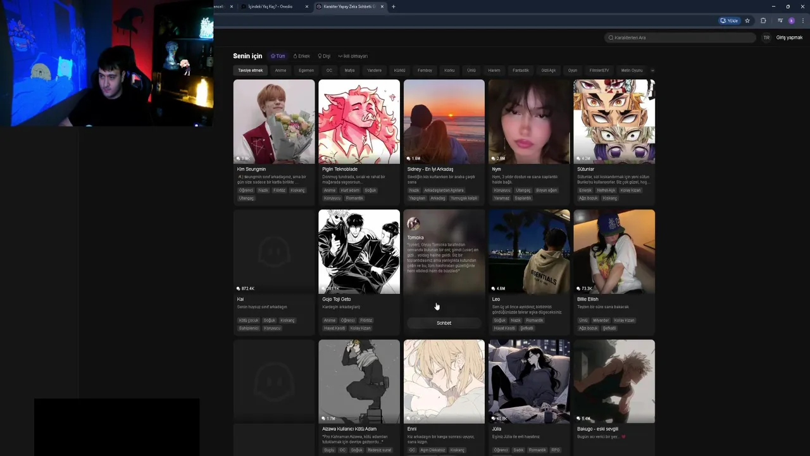Screen dimensions: 810x456
Task: Select the Anime category tab
Action: pos(280,70)
